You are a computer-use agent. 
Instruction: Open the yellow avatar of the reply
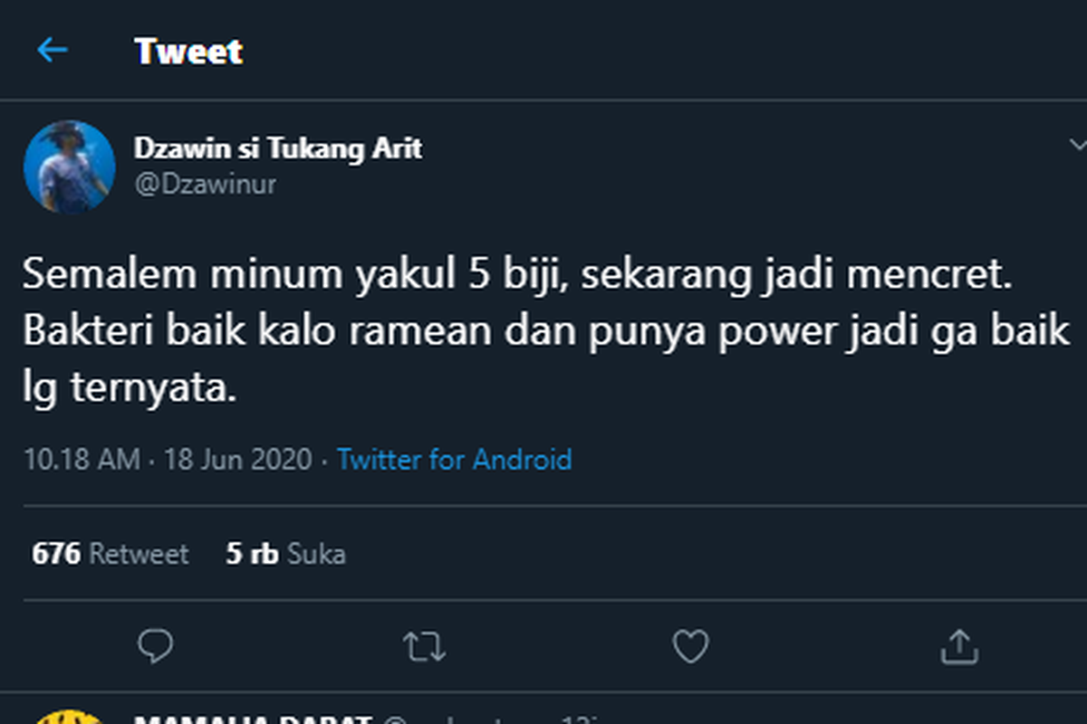click(x=70, y=717)
